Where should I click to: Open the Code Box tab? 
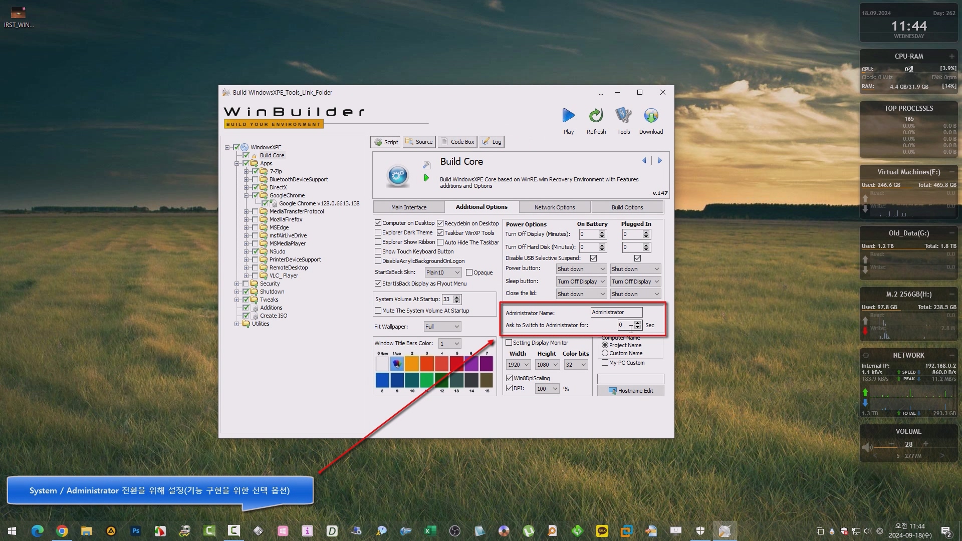457,142
